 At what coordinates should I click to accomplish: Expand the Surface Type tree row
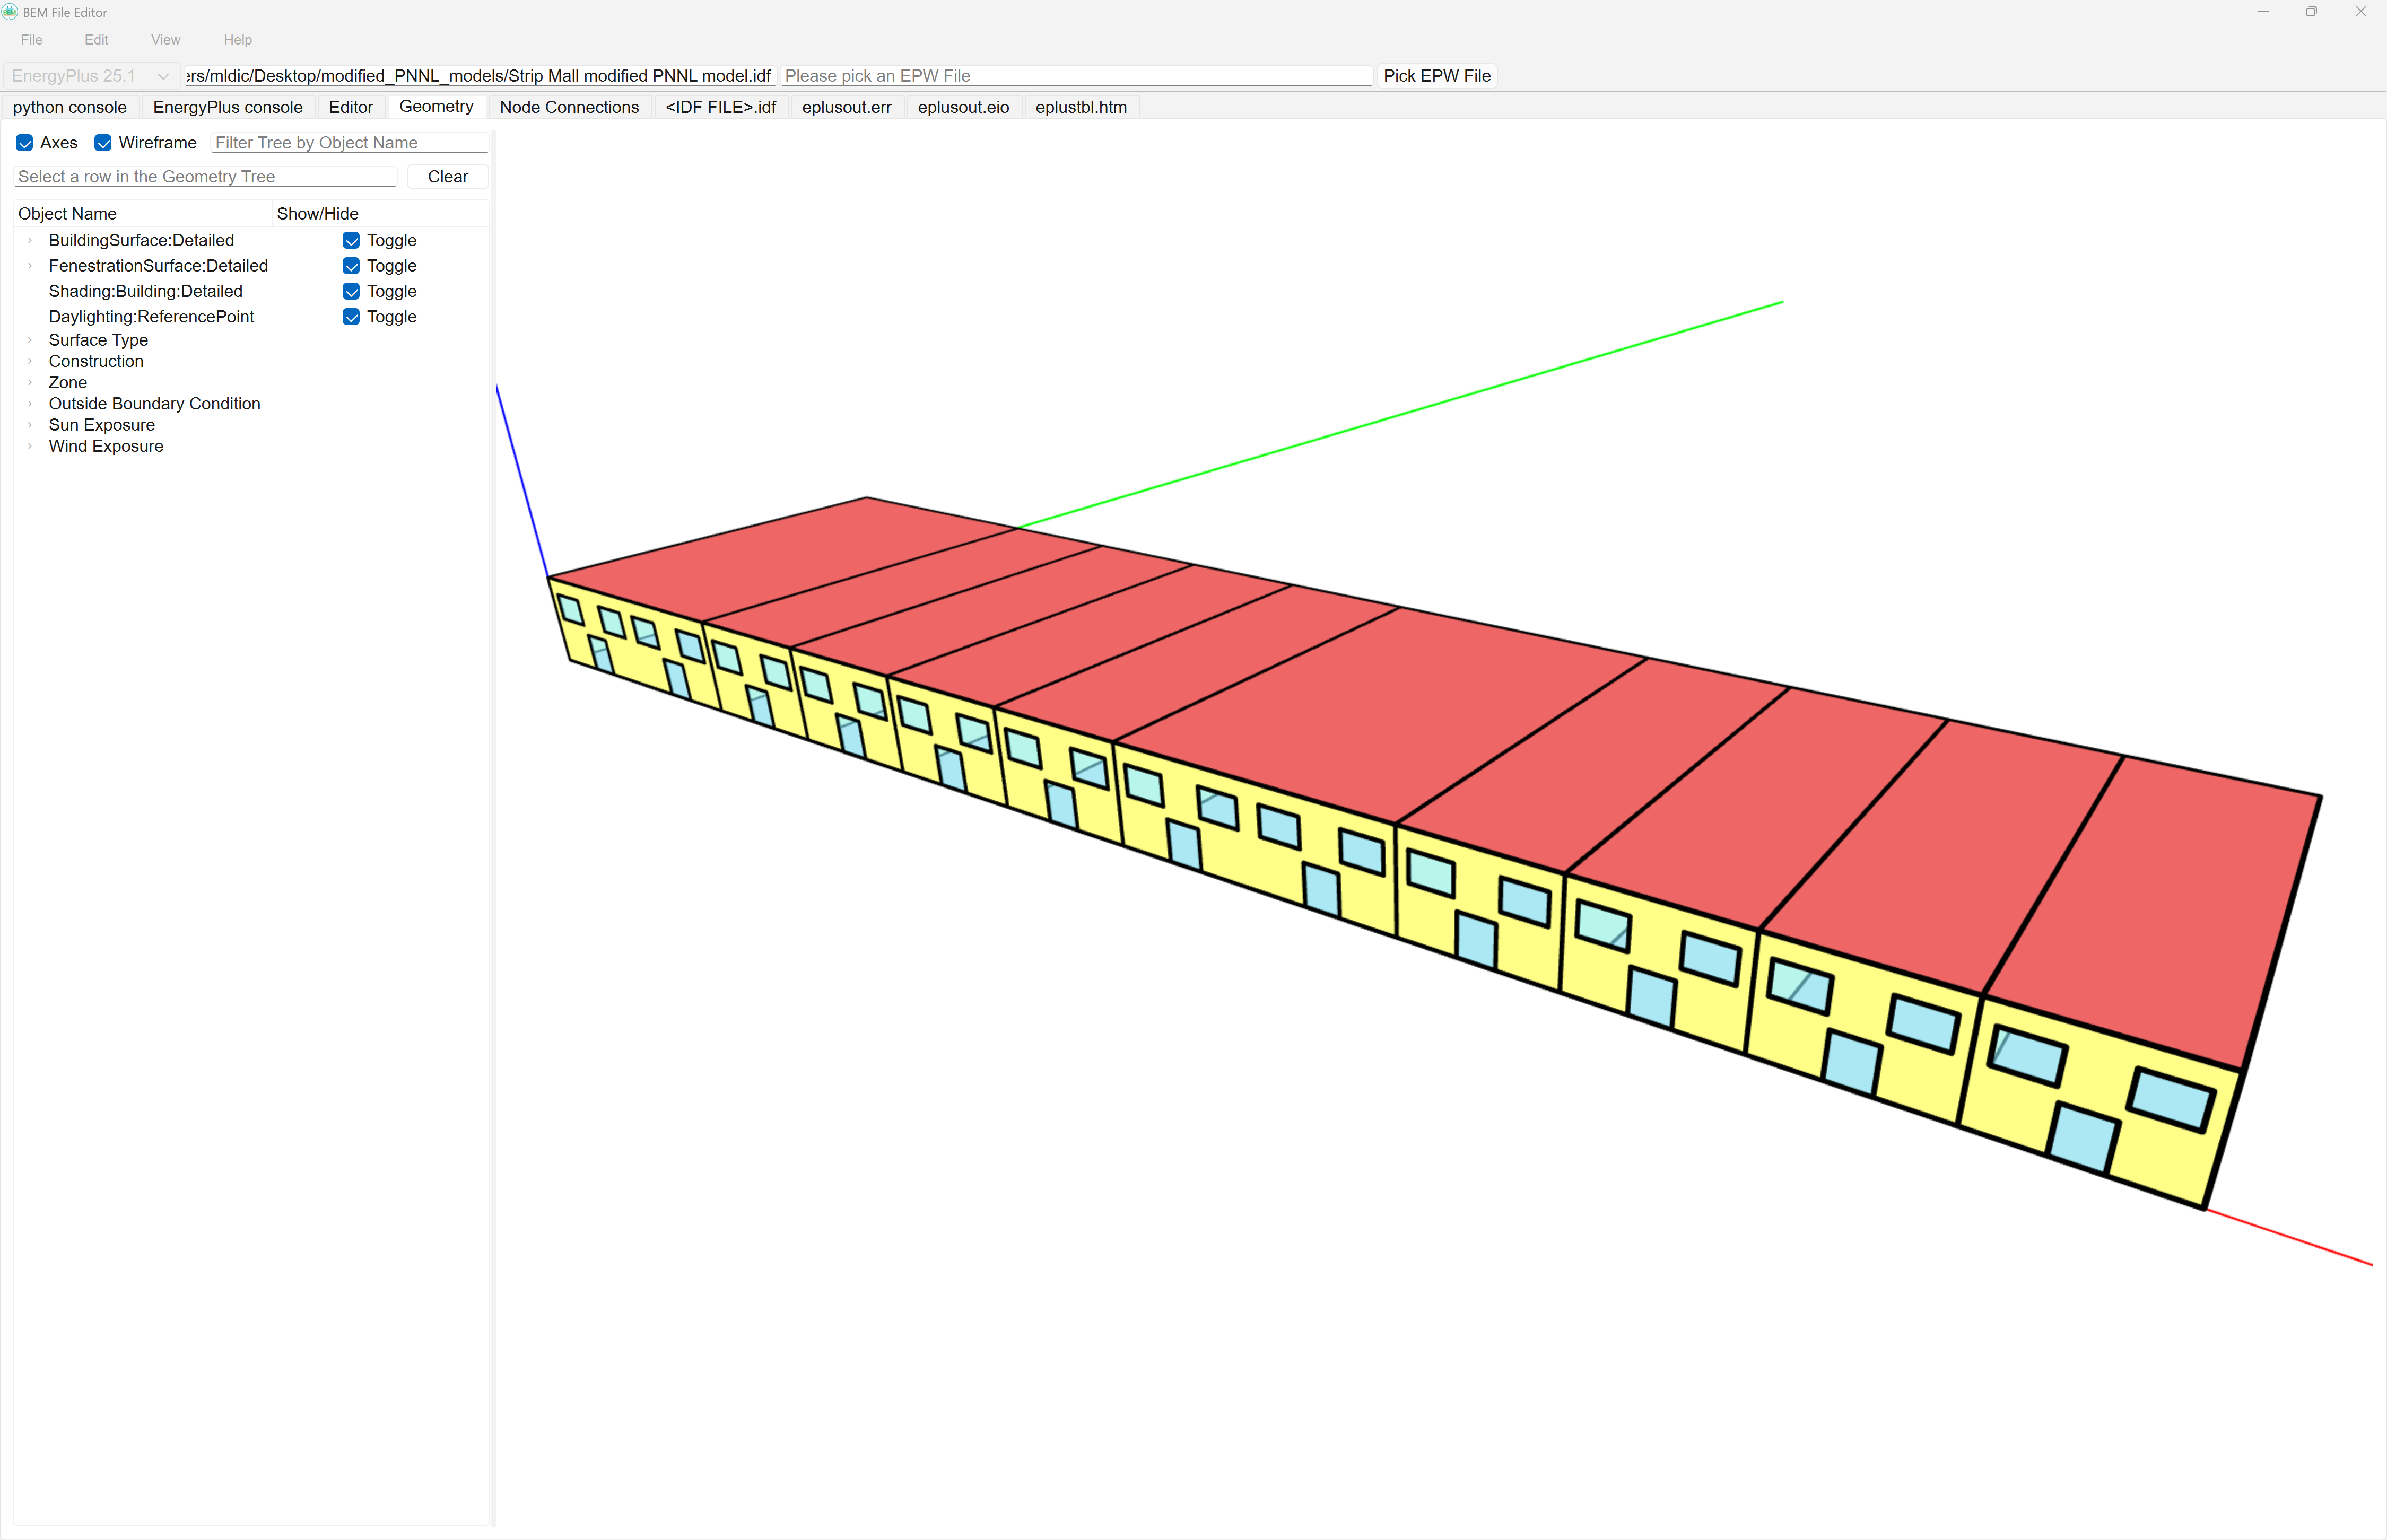pyautogui.click(x=30, y=340)
